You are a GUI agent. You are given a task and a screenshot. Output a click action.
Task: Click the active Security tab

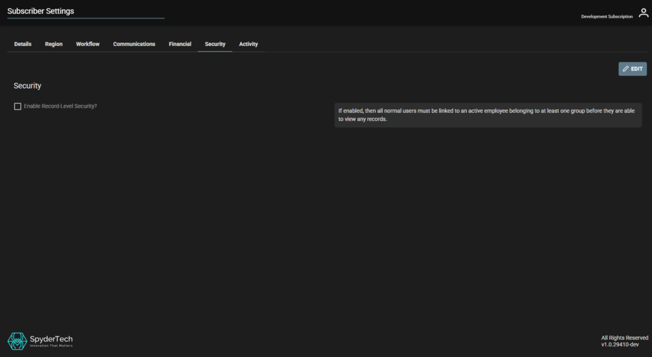(215, 44)
